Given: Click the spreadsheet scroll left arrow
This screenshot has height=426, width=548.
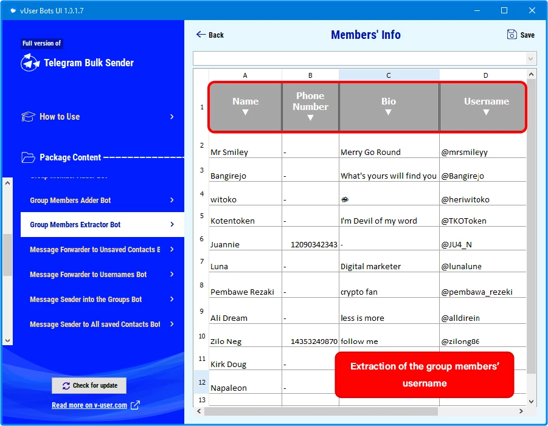Looking at the screenshot, I should [x=199, y=411].
